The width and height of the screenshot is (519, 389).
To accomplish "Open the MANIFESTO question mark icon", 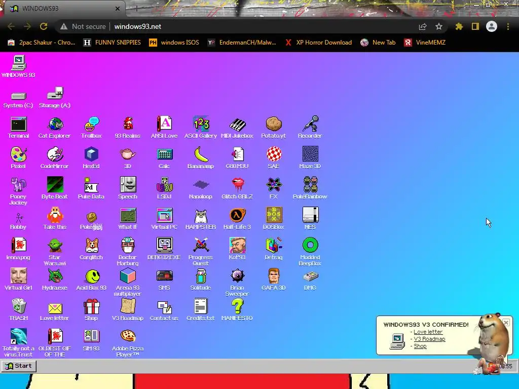I will tap(237, 310).
